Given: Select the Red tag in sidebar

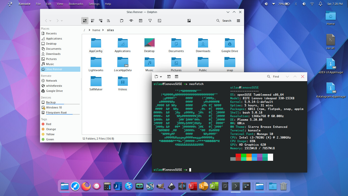Looking at the screenshot, I should 48,124.
